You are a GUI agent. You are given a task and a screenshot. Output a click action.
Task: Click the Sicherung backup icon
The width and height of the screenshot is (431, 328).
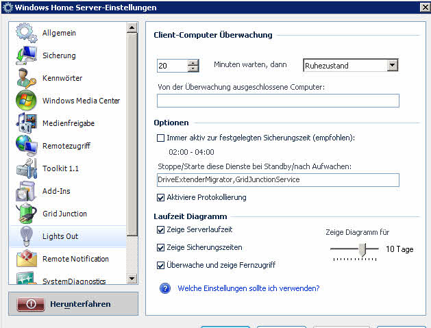pyautogui.click(x=27, y=55)
